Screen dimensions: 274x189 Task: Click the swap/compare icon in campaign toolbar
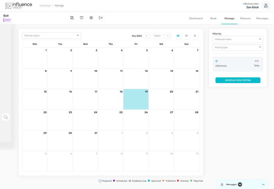(72, 18)
